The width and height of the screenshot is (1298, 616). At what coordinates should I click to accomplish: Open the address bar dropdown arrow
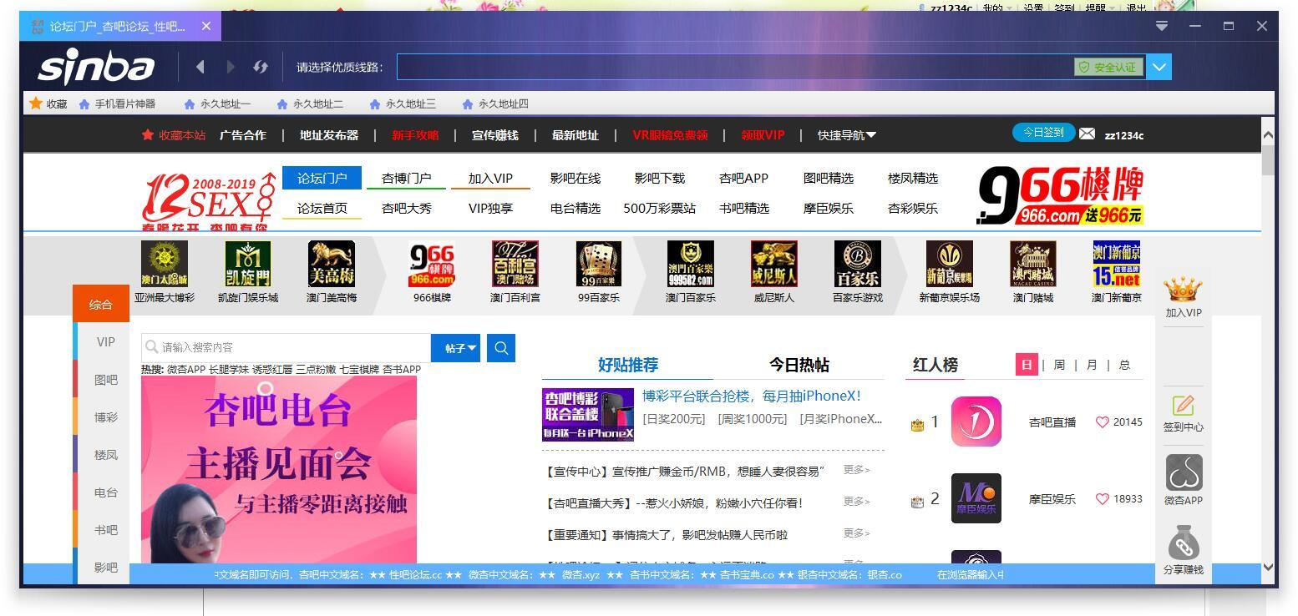click(1159, 67)
